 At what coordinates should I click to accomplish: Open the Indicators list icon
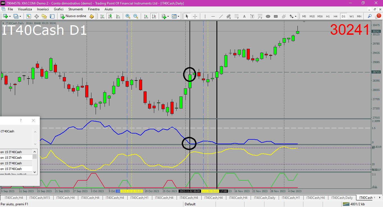164,16
